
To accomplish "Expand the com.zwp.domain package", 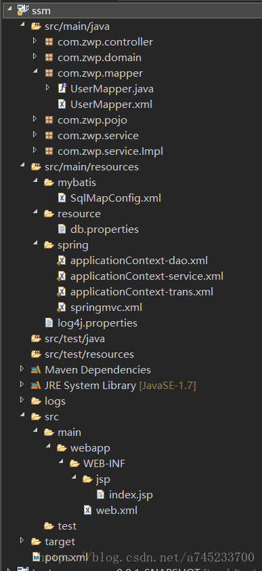I will [x=35, y=56].
